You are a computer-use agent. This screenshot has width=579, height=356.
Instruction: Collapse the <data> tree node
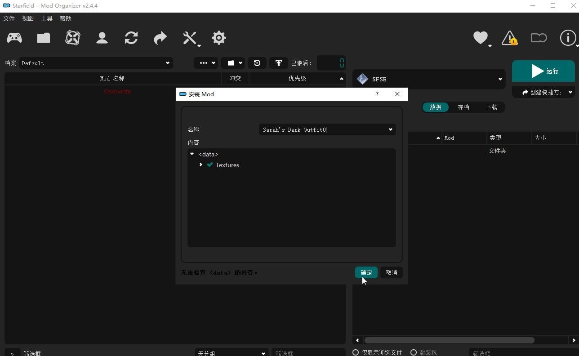[192, 154]
